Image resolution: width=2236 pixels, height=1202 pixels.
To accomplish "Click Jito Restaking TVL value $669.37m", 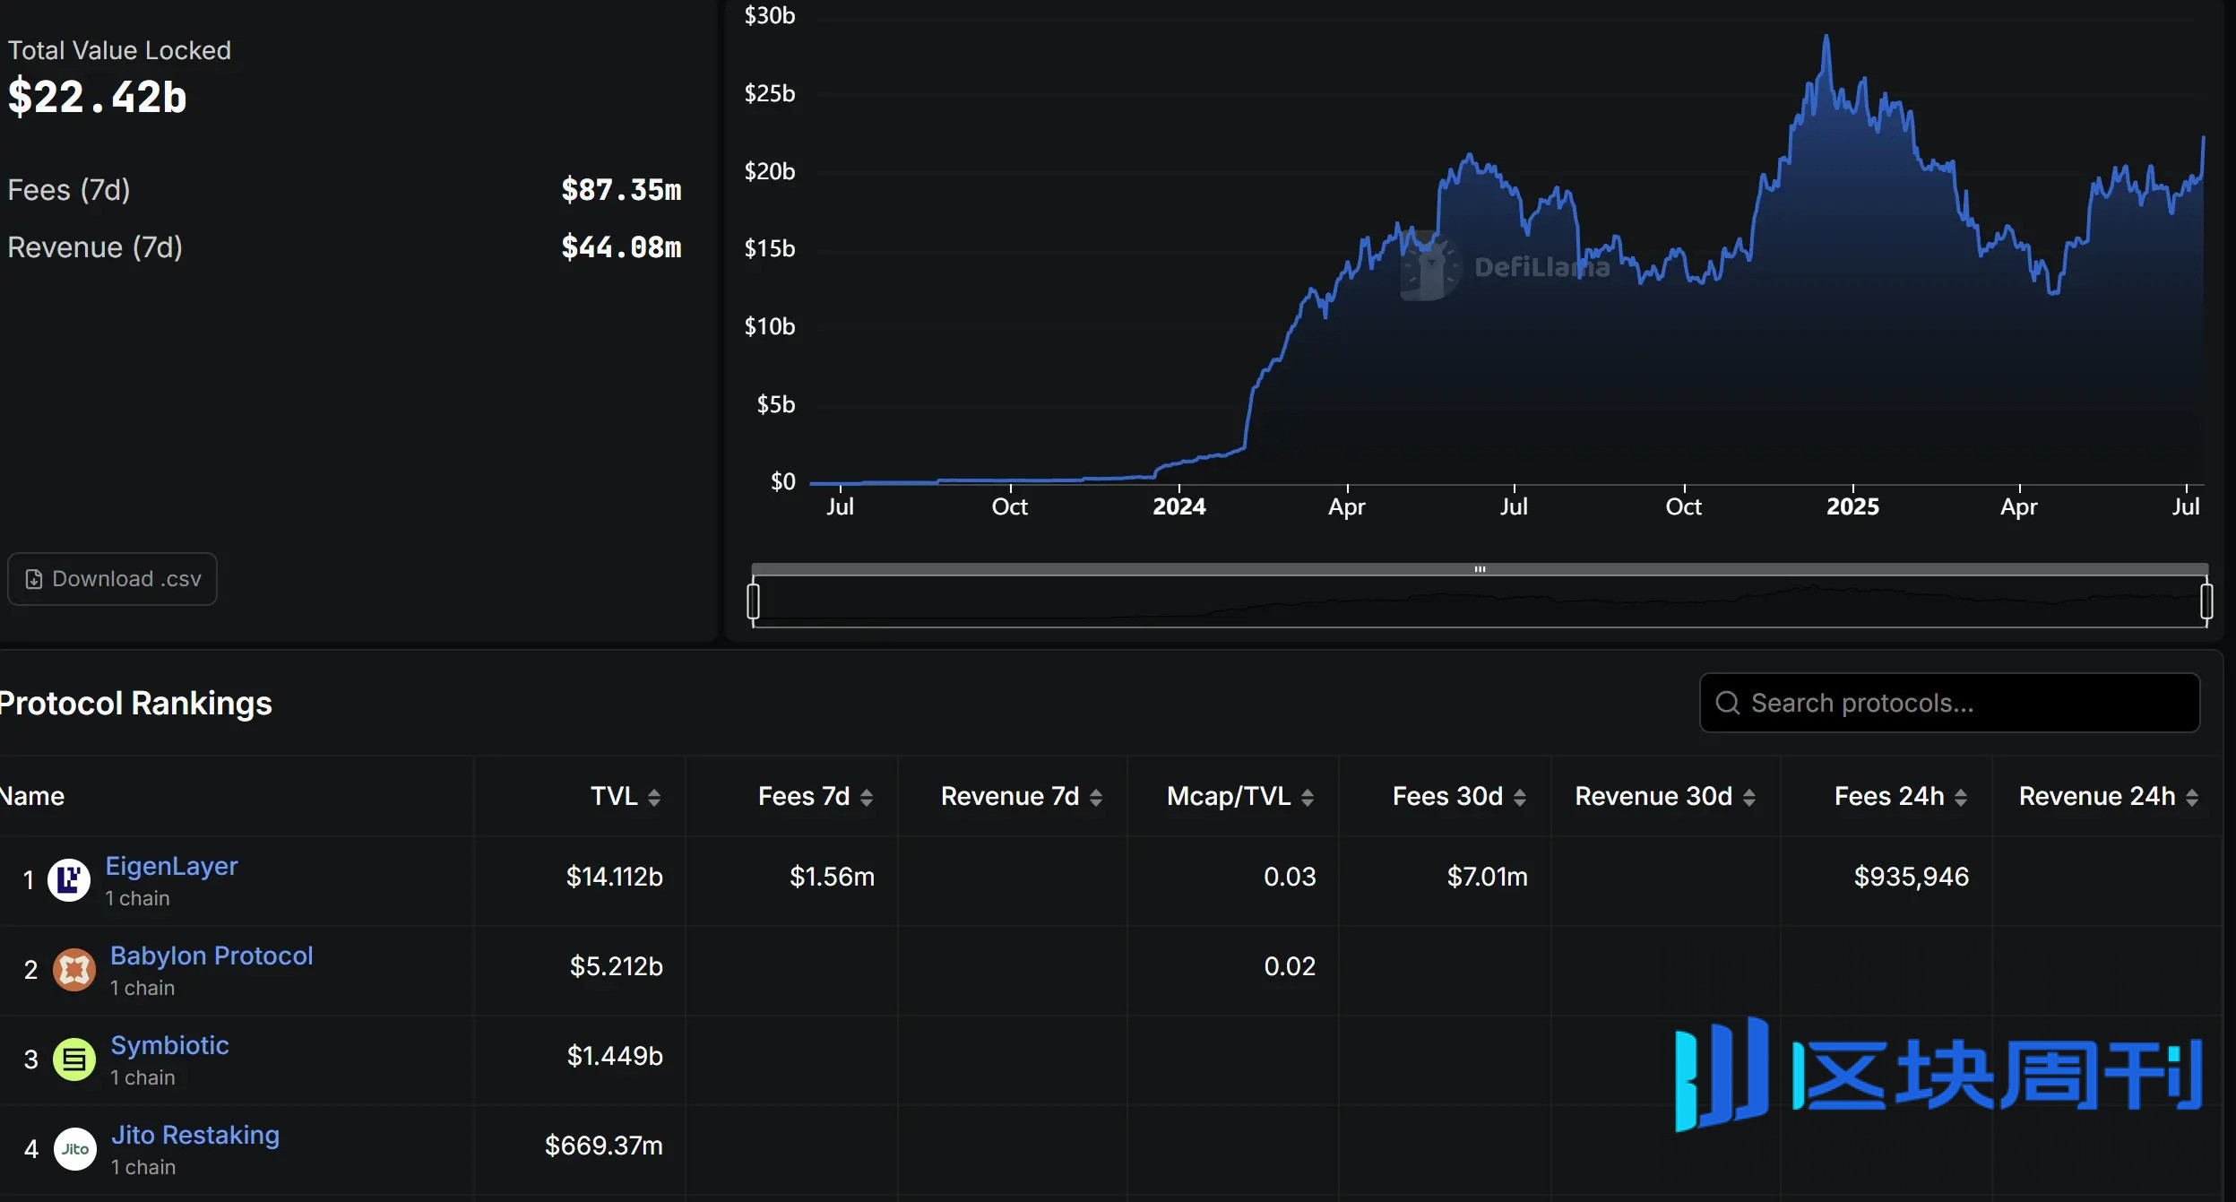I will [604, 1146].
